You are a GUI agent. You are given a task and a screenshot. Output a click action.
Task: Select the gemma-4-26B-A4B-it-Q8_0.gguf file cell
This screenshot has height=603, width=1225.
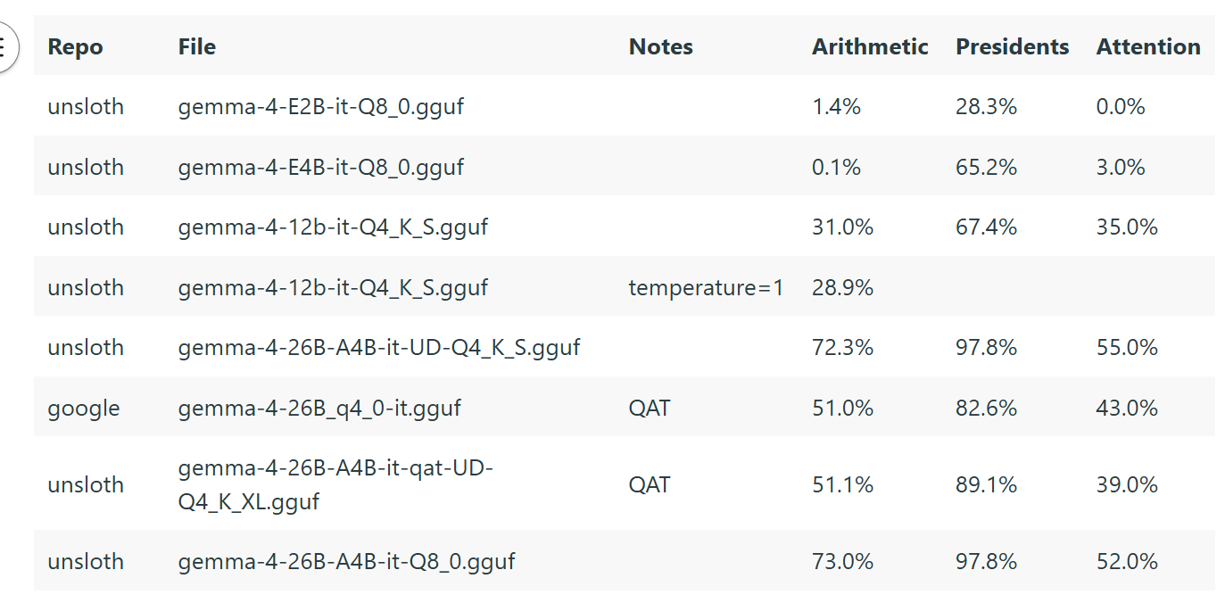[347, 562]
